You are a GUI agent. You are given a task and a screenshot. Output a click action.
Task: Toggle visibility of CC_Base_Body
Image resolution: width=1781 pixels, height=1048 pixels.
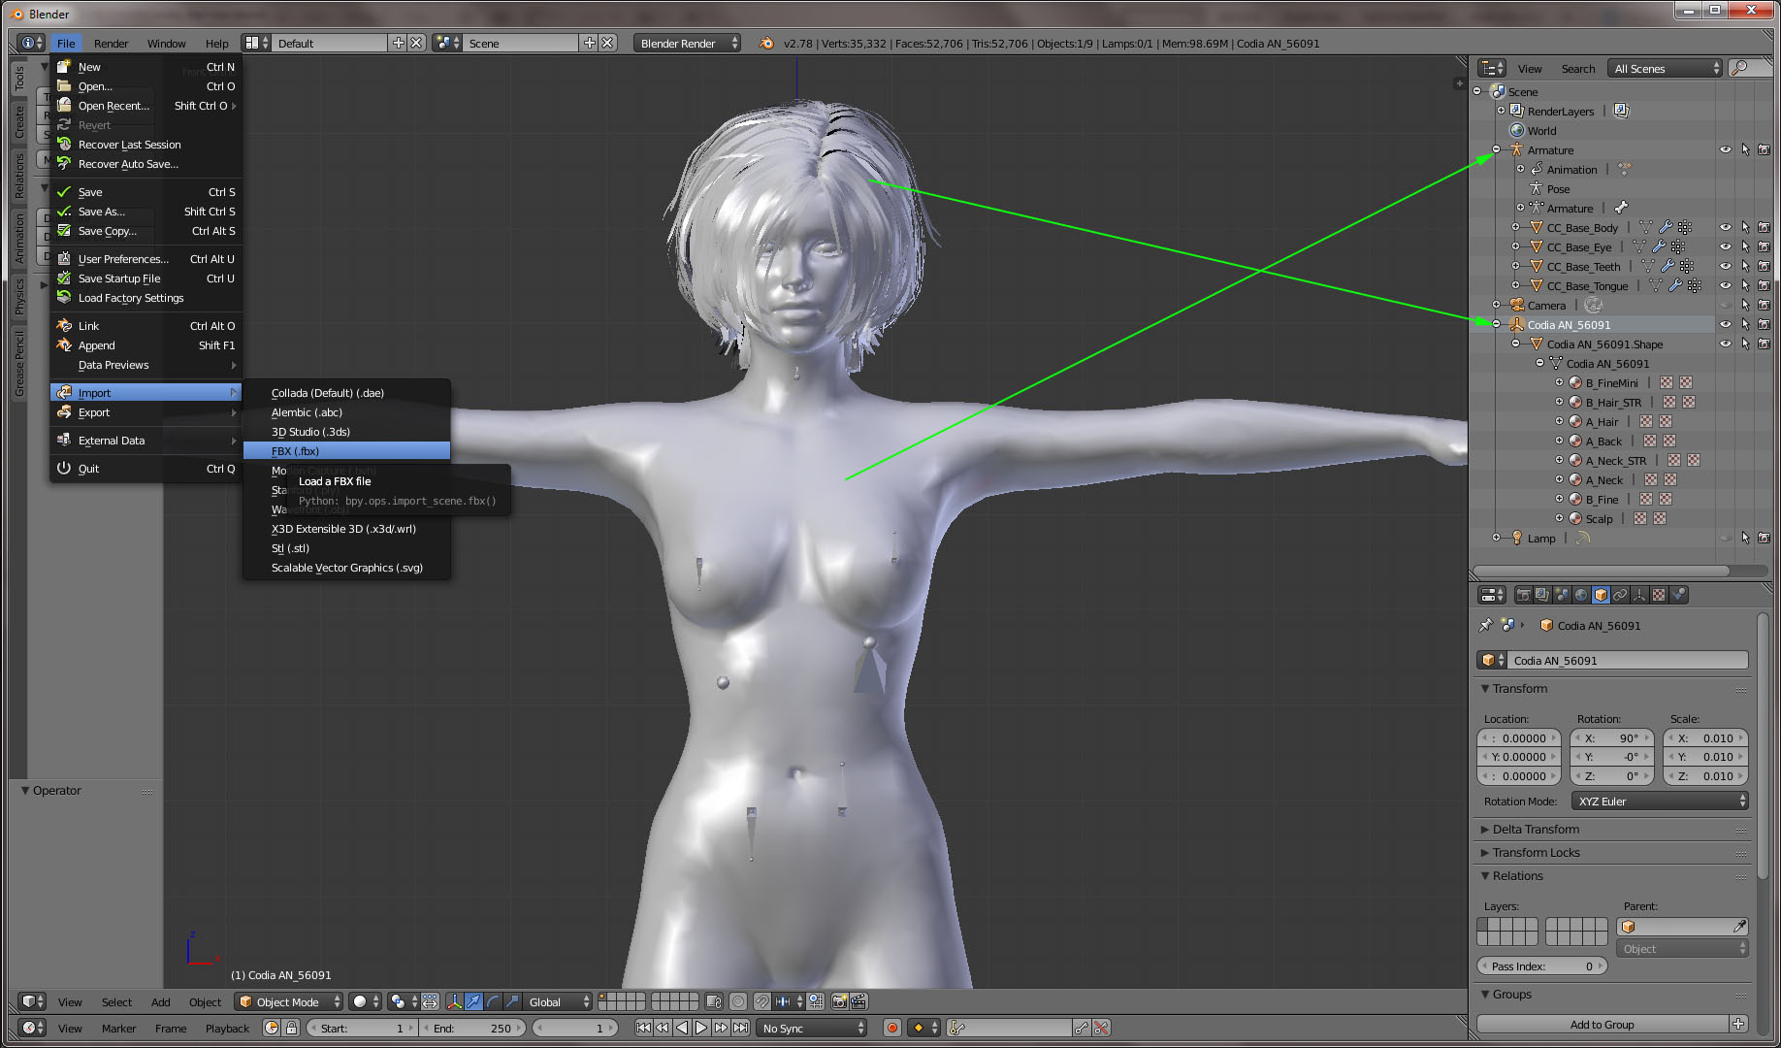click(1726, 227)
